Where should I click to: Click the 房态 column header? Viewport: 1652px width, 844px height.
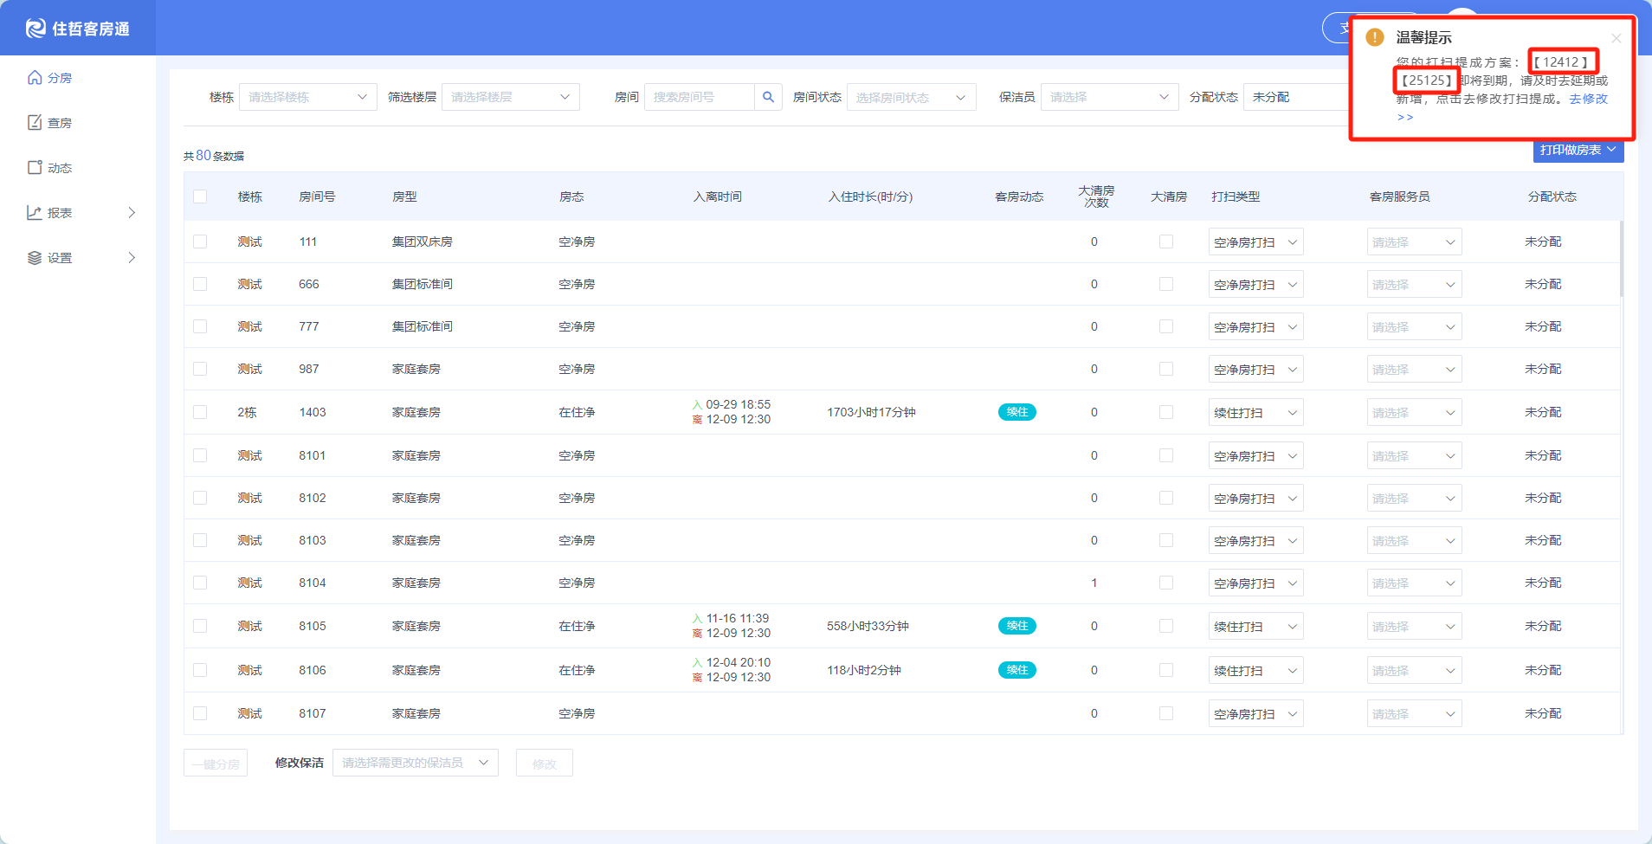[x=571, y=197]
